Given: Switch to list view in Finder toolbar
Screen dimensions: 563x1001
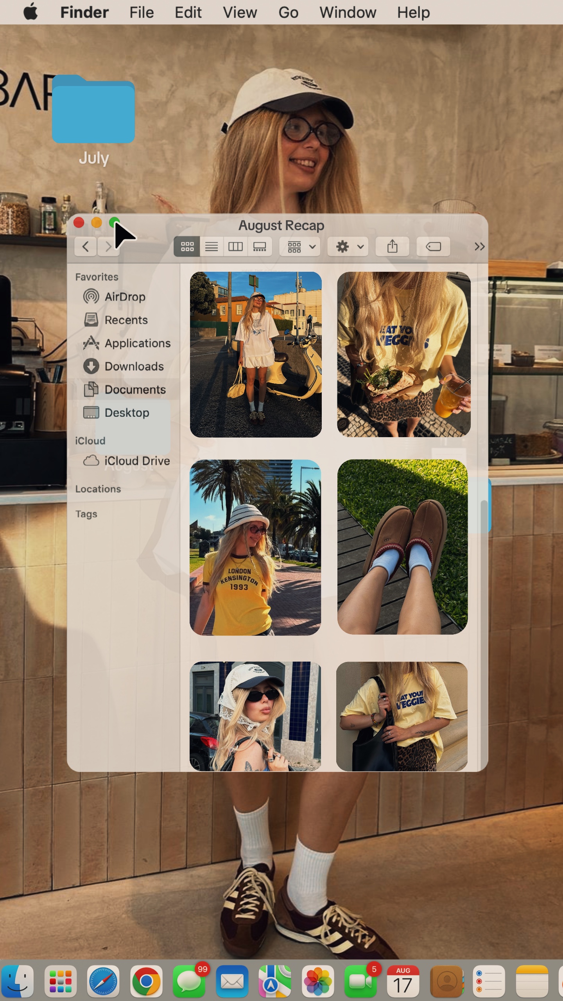Looking at the screenshot, I should click(x=212, y=247).
